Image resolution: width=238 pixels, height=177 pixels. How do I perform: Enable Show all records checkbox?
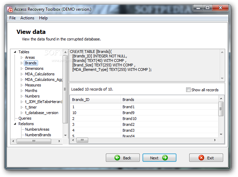click(188, 90)
